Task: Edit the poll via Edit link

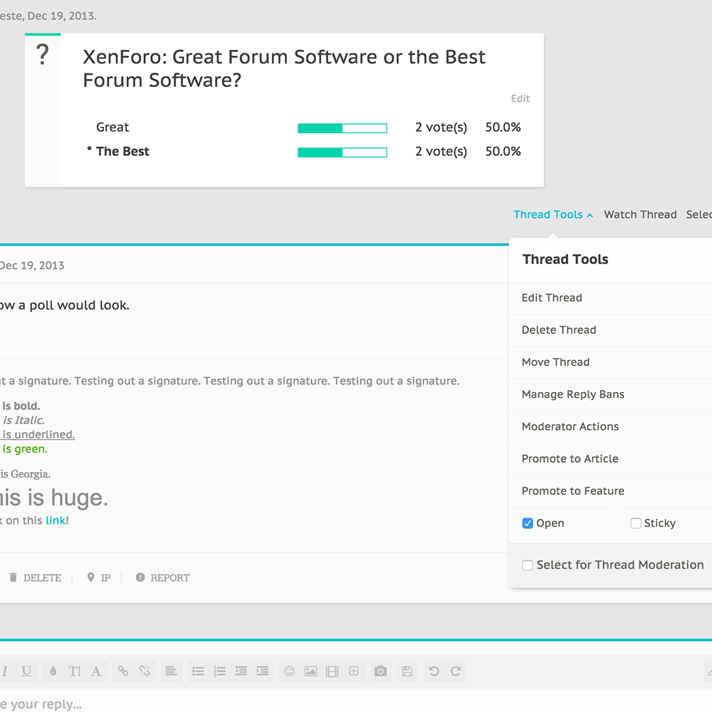Action: point(520,98)
